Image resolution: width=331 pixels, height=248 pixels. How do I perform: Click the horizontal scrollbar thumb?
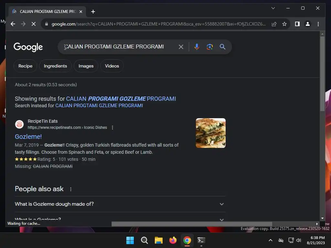point(192,224)
